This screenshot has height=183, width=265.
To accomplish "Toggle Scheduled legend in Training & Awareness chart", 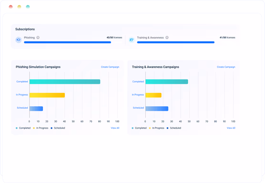I will [174, 128].
